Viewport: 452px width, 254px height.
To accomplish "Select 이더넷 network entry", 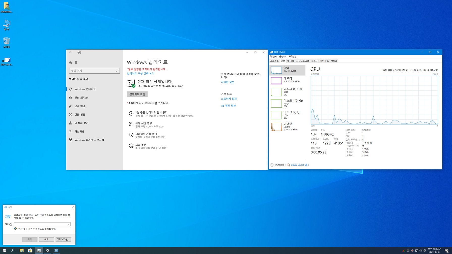I will point(287,126).
